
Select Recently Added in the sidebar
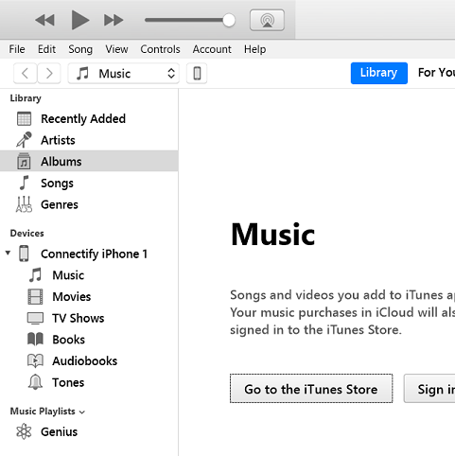pos(89,119)
